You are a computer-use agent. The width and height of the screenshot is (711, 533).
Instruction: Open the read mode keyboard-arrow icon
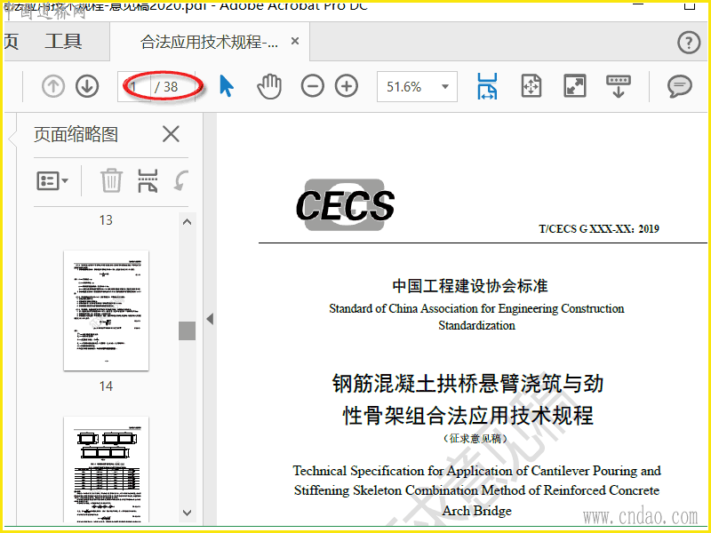point(618,86)
